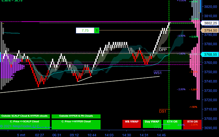Select the 'C: Price <>SCALP Cloud' panel

pyautogui.click(x=25, y=124)
